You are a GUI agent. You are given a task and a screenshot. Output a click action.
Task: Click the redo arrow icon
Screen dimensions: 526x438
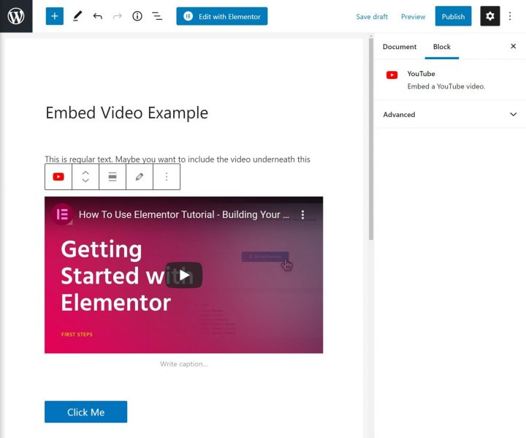118,16
